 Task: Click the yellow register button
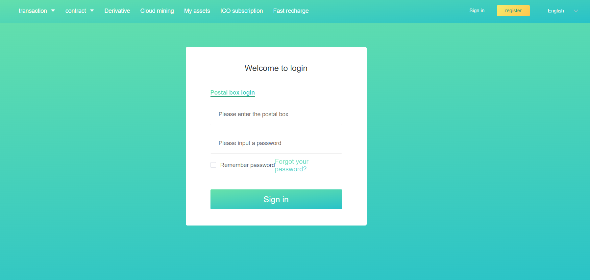pos(513,11)
